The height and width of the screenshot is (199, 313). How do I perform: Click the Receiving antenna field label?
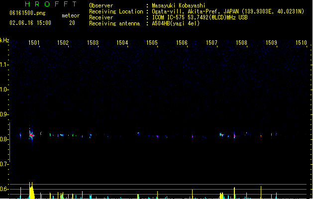click(114, 23)
